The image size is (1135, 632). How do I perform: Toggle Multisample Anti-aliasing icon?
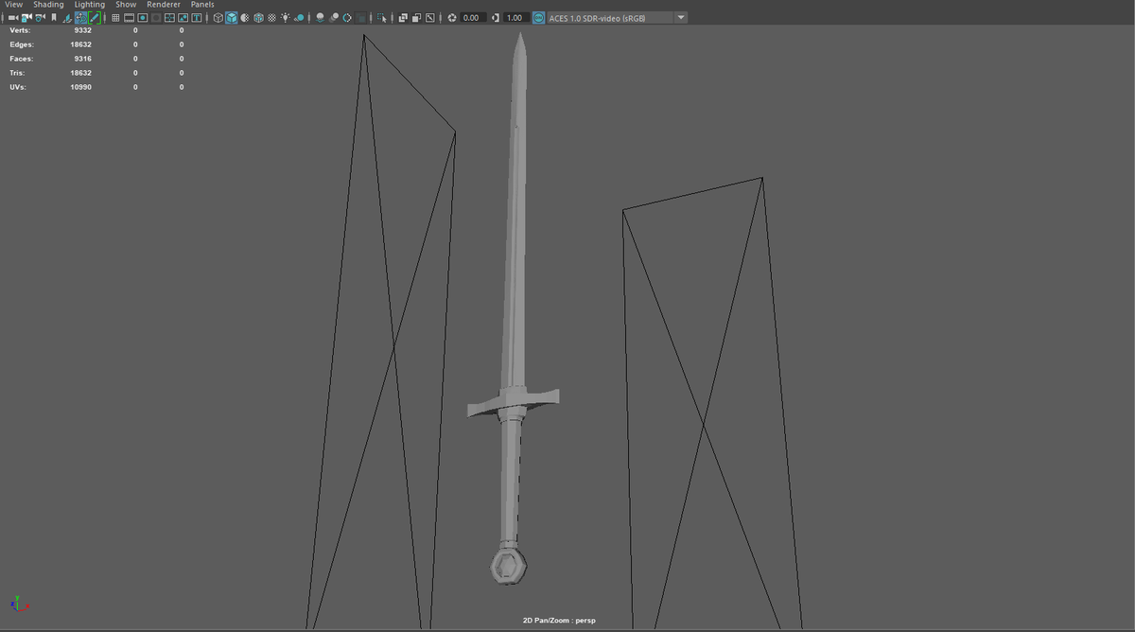pos(347,18)
